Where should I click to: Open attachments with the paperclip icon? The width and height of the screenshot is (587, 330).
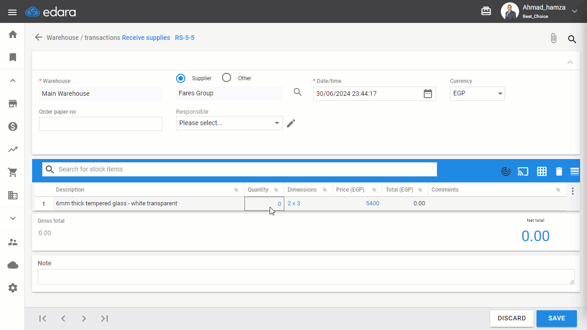[x=554, y=38]
